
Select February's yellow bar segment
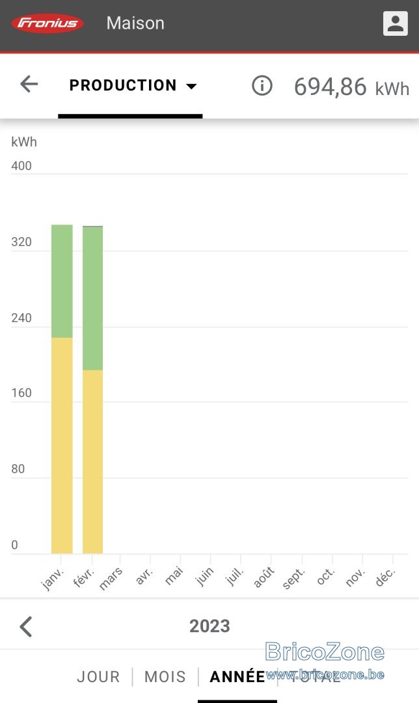(93, 462)
